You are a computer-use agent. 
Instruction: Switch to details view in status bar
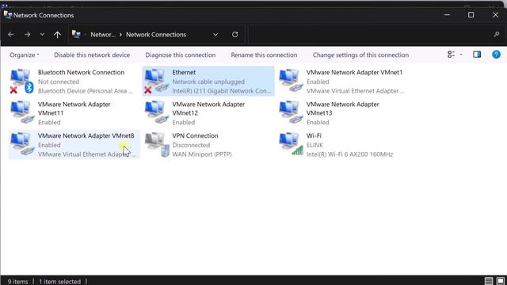coord(489,281)
